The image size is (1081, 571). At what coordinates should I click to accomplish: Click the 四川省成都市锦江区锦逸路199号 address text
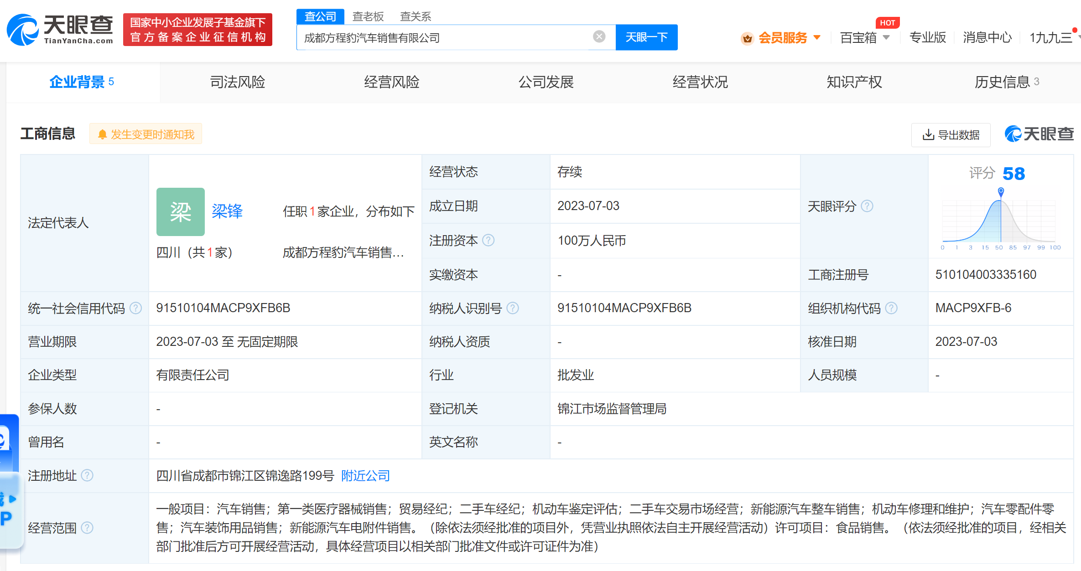click(245, 476)
